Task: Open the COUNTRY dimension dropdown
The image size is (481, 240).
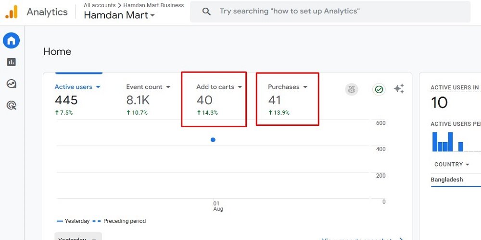Action: point(452,164)
